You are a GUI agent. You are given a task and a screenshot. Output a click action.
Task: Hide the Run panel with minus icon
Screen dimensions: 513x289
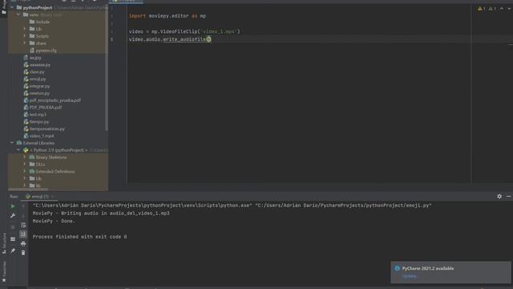(x=508, y=196)
